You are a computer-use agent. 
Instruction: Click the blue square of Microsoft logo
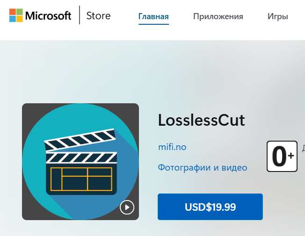pyautogui.click(x=13, y=19)
